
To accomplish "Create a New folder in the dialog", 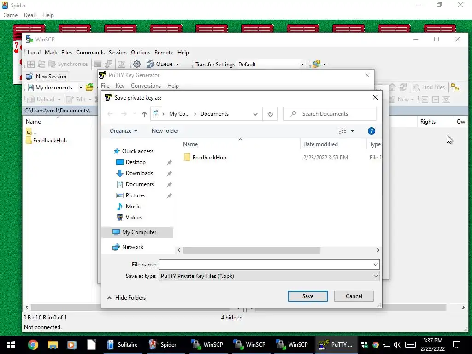I will coord(165,131).
